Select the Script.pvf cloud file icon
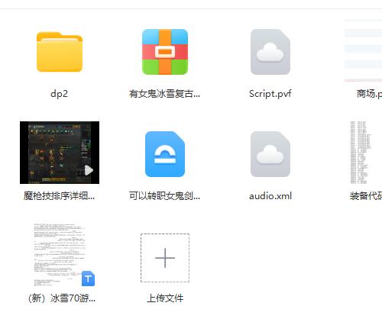The height and width of the screenshot is (335, 382). pos(270,52)
